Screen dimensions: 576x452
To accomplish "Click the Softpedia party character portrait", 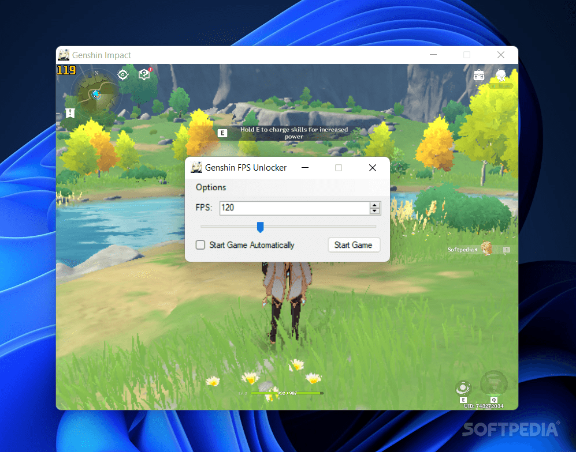I will pos(487,248).
